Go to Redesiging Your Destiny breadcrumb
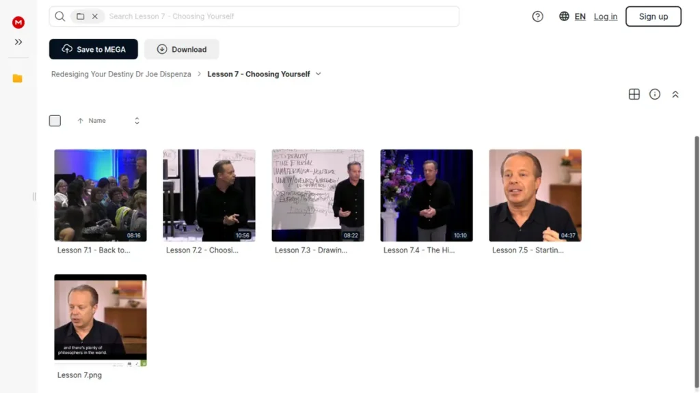700x393 pixels. (121, 74)
